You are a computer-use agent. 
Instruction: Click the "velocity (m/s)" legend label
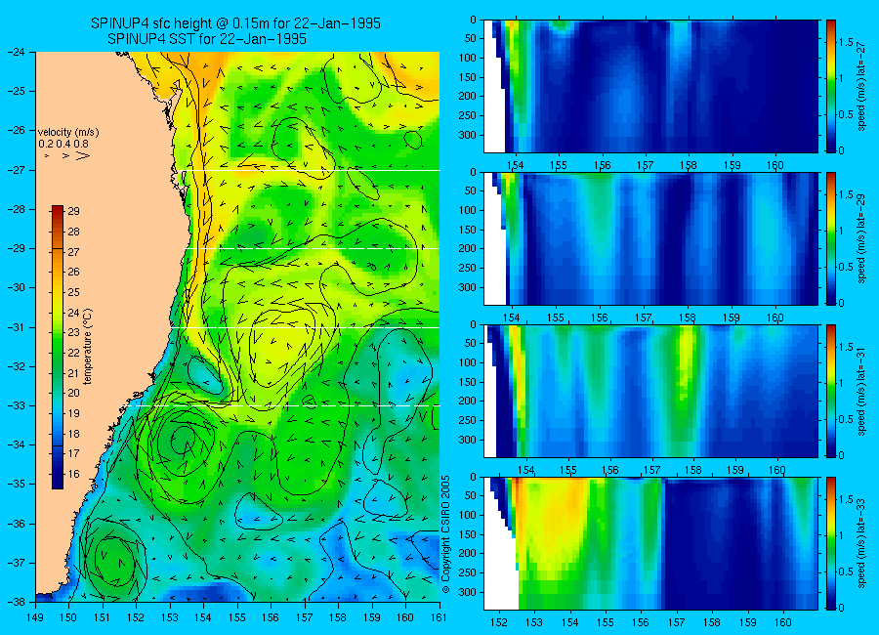click(x=68, y=133)
